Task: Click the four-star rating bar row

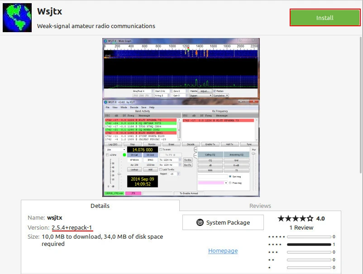Action: (x=301, y=245)
